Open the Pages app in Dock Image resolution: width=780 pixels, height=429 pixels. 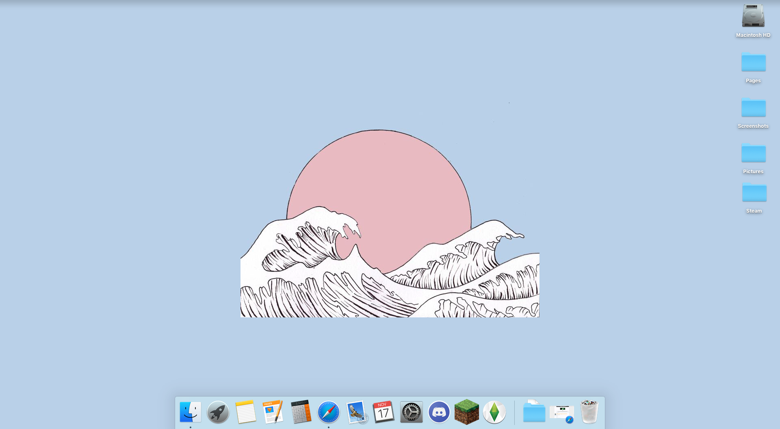273,412
